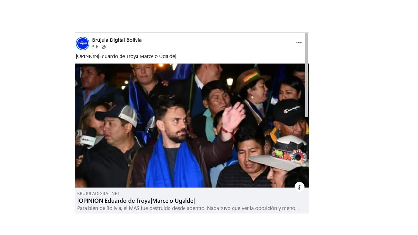The width and height of the screenshot is (418, 235).
Task: Click the public globe privacy icon
Action: (104, 47)
